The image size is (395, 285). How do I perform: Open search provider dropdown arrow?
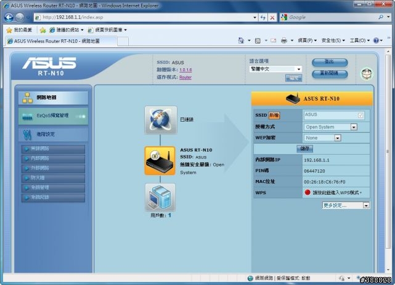coord(388,17)
